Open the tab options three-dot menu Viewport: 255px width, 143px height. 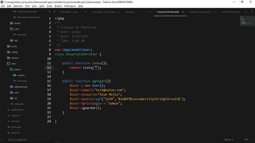click(x=251, y=11)
